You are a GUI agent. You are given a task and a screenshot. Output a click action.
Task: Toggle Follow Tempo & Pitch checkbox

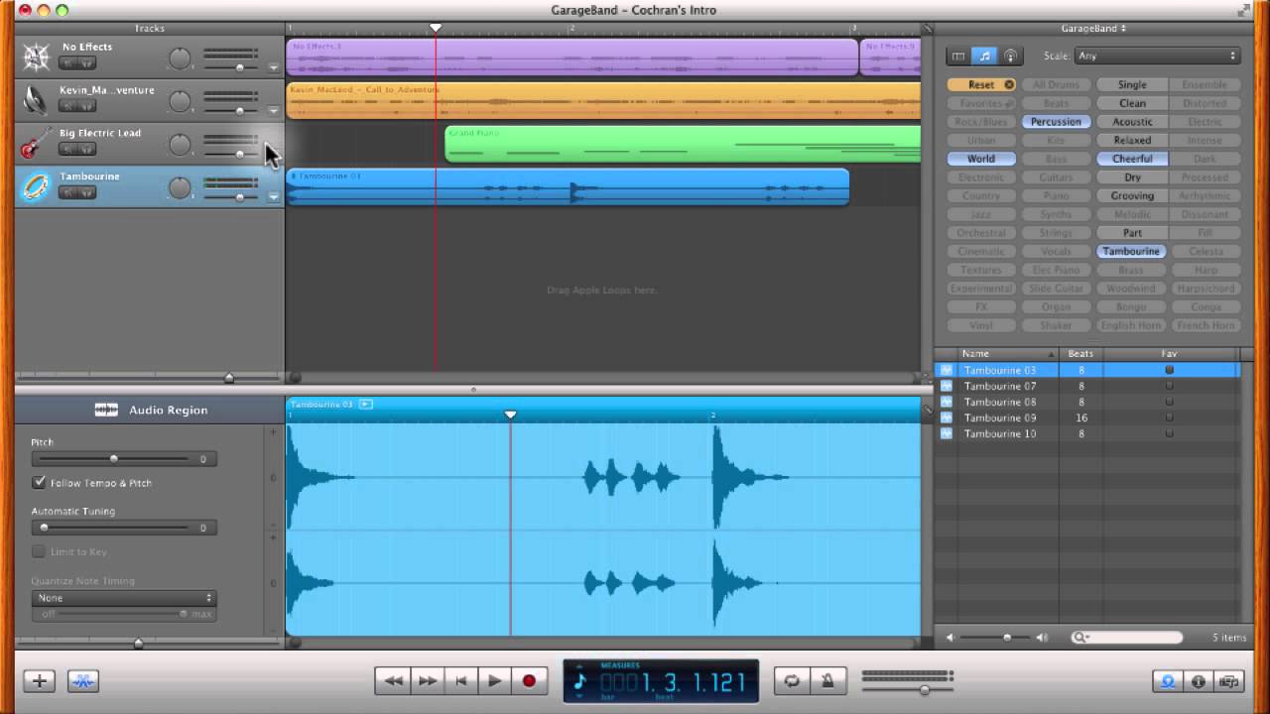[x=39, y=483]
